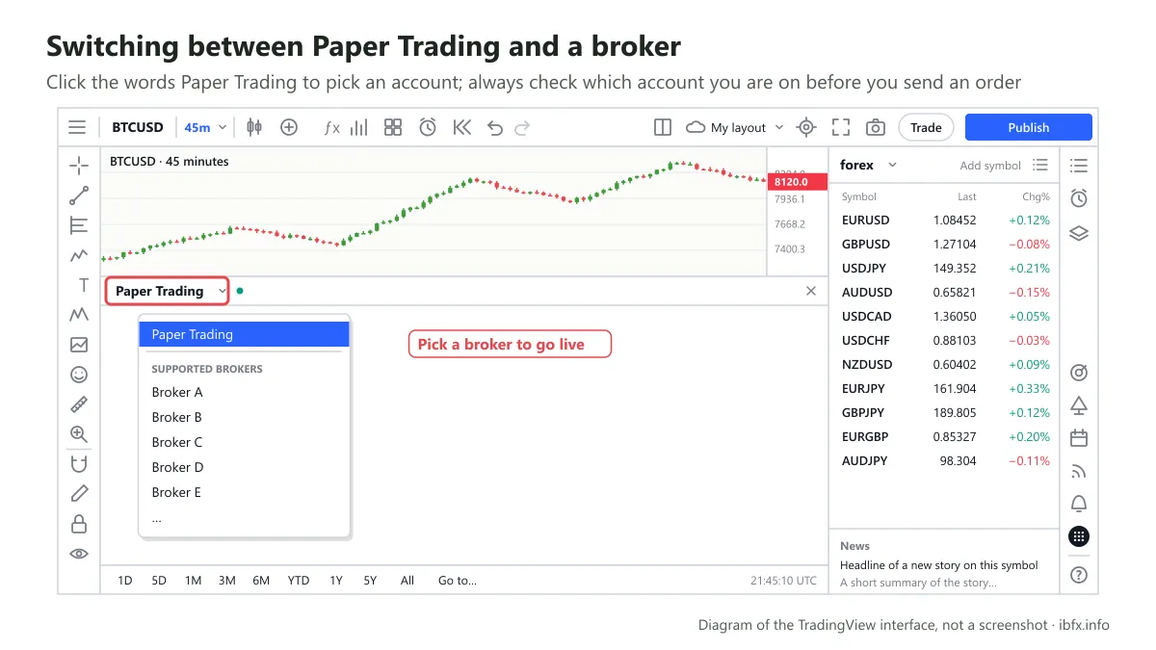Open watchlist list options icon

(x=1039, y=165)
